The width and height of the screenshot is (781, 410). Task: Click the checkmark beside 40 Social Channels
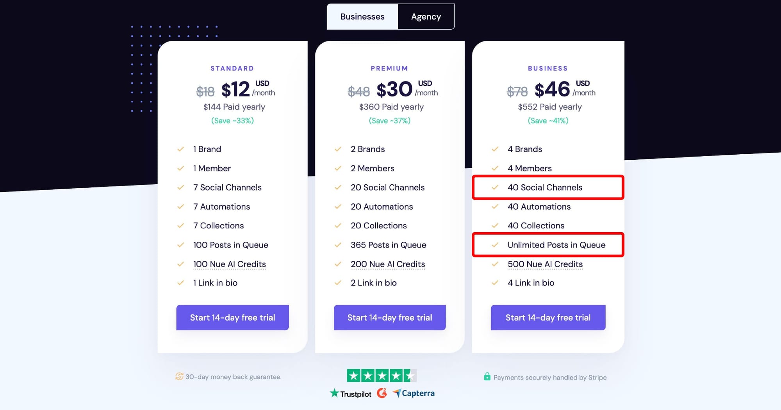coord(495,187)
